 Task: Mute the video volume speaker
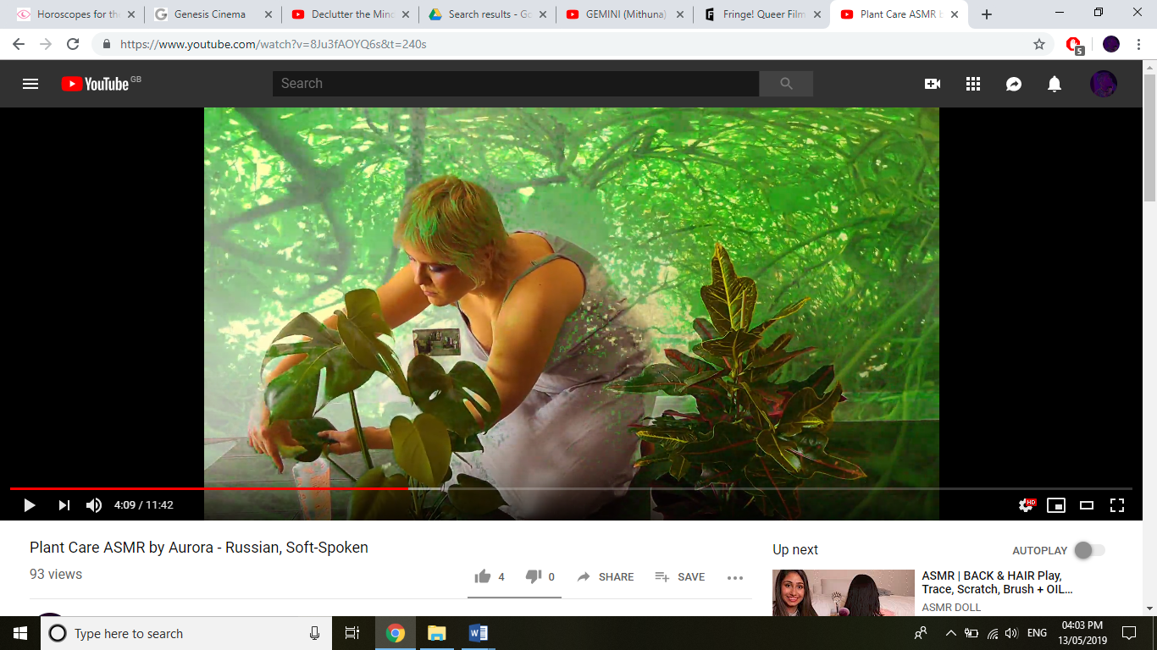[94, 505]
